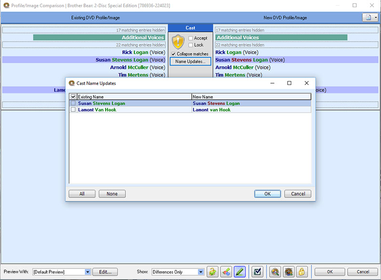Click the checkmark box icon in bottom toolbar

tap(258, 272)
